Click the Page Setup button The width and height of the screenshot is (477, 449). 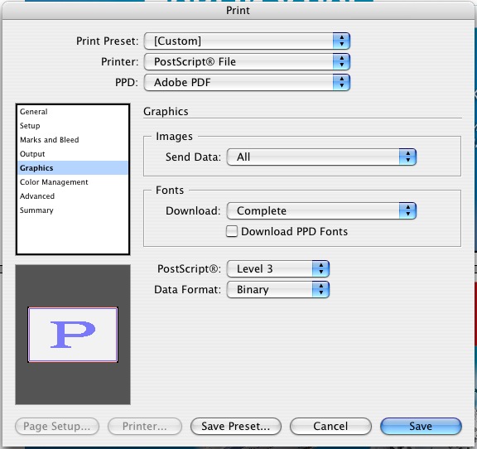[57, 426]
